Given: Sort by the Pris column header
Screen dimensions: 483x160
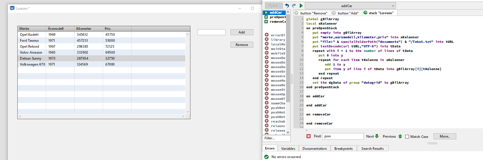Looking at the screenshot, I should pos(117,29).
